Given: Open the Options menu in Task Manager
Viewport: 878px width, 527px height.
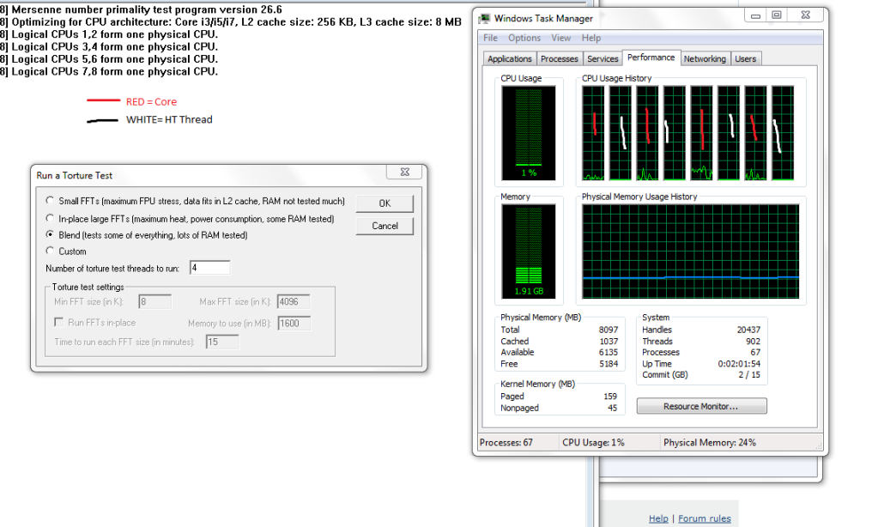Looking at the screenshot, I should tap(524, 38).
